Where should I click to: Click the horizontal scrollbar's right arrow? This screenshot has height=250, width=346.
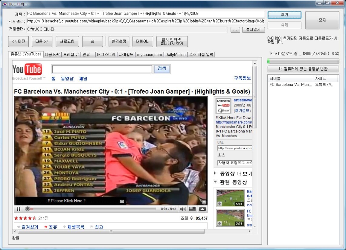(250, 231)
